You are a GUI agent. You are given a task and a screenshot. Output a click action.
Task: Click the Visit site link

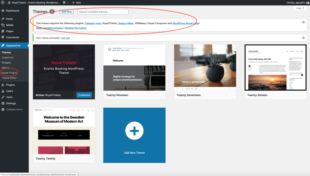pyautogui.click(x=65, y=38)
